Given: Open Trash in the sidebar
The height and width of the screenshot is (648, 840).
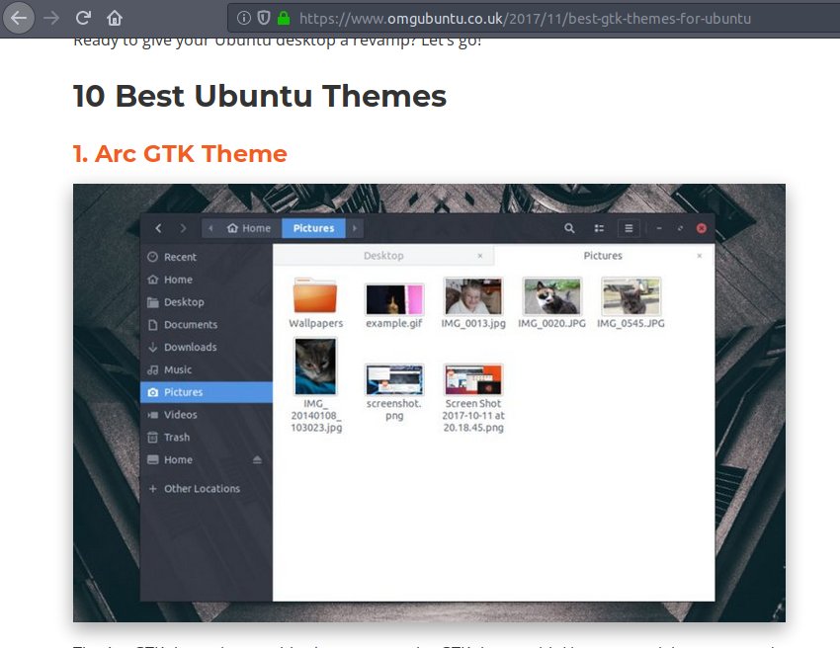Looking at the screenshot, I should tap(207, 437).
